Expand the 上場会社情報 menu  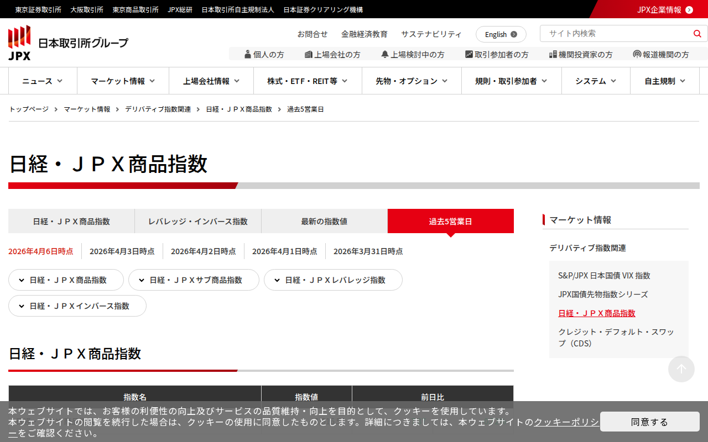(x=211, y=81)
